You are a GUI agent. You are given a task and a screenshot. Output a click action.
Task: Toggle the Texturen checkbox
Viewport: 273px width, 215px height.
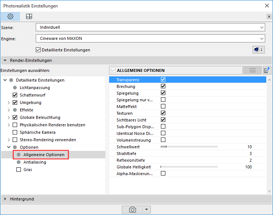(x=163, y=113)
